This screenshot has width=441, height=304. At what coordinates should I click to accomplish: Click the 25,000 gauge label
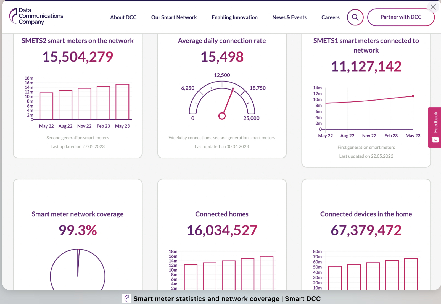click(251, 118)
